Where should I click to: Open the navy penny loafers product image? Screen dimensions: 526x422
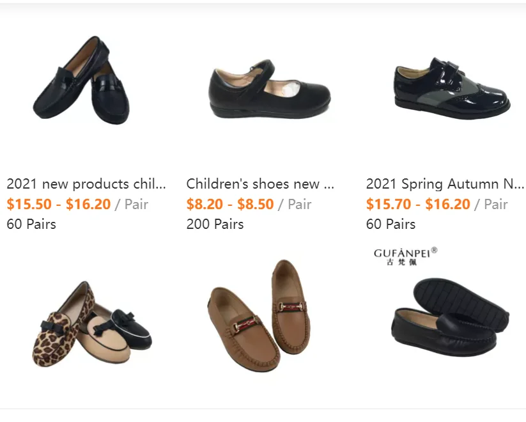(82, 81)
